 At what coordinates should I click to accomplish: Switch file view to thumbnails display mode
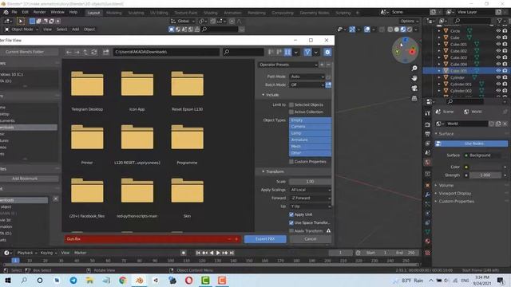tap(287, 52)
